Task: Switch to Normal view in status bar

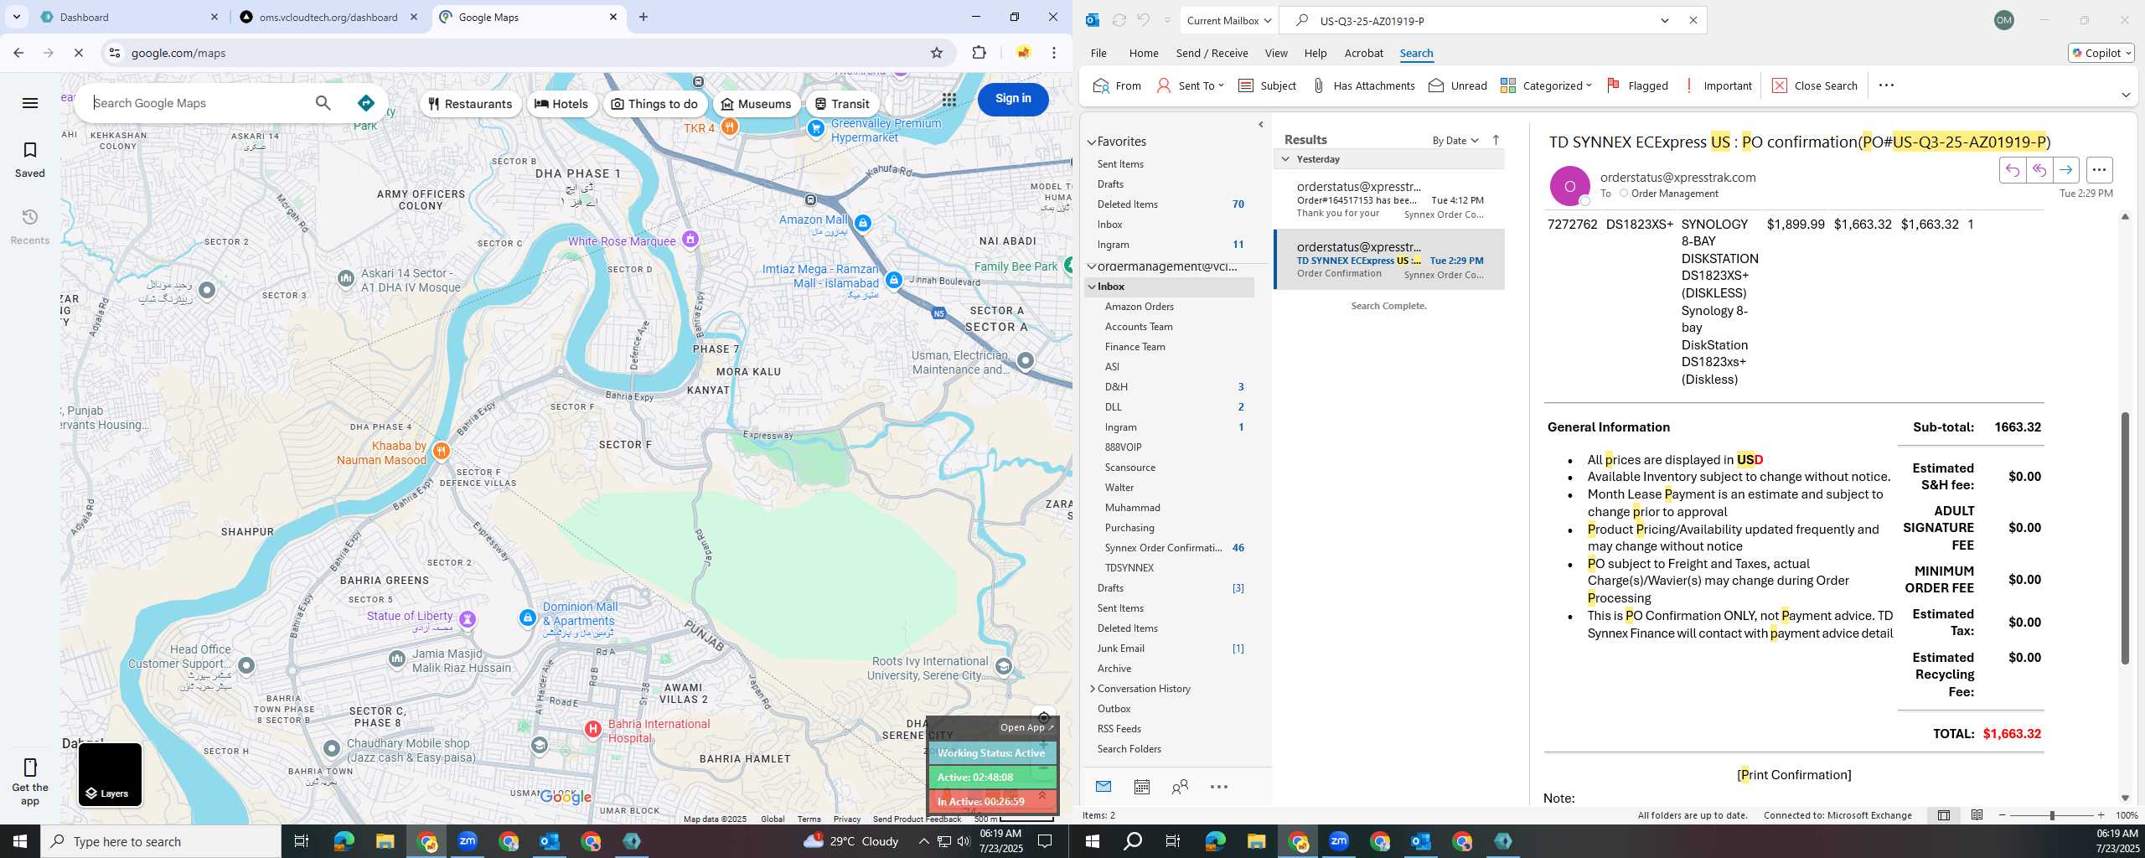Action: tap(1944, 815)
